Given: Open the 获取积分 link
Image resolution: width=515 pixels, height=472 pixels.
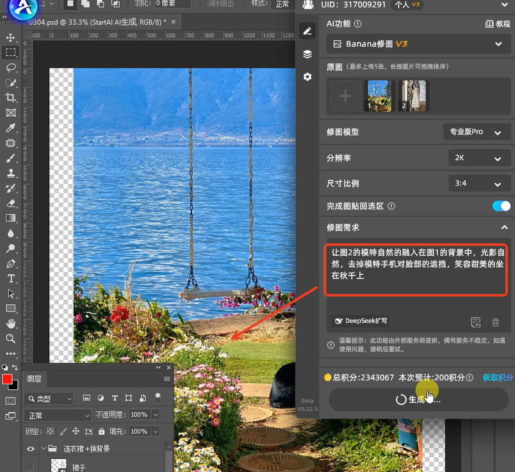Looking at the screenshot, I should (x=498, y=378).
